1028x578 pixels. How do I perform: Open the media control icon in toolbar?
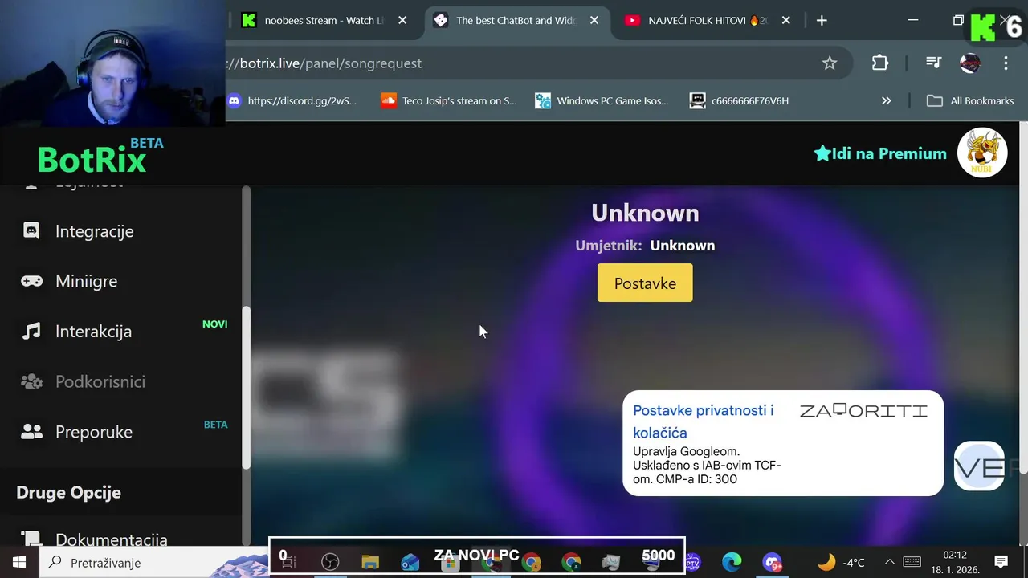tap(932, 63)
